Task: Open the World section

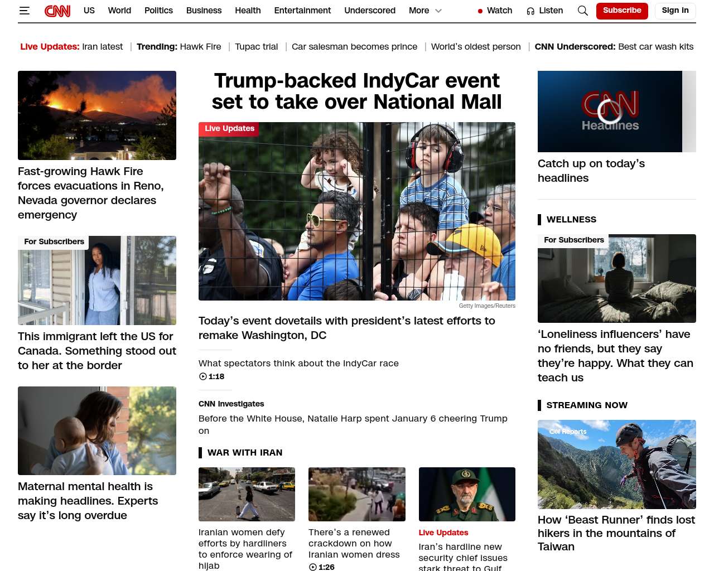Action: click(119, 11)
